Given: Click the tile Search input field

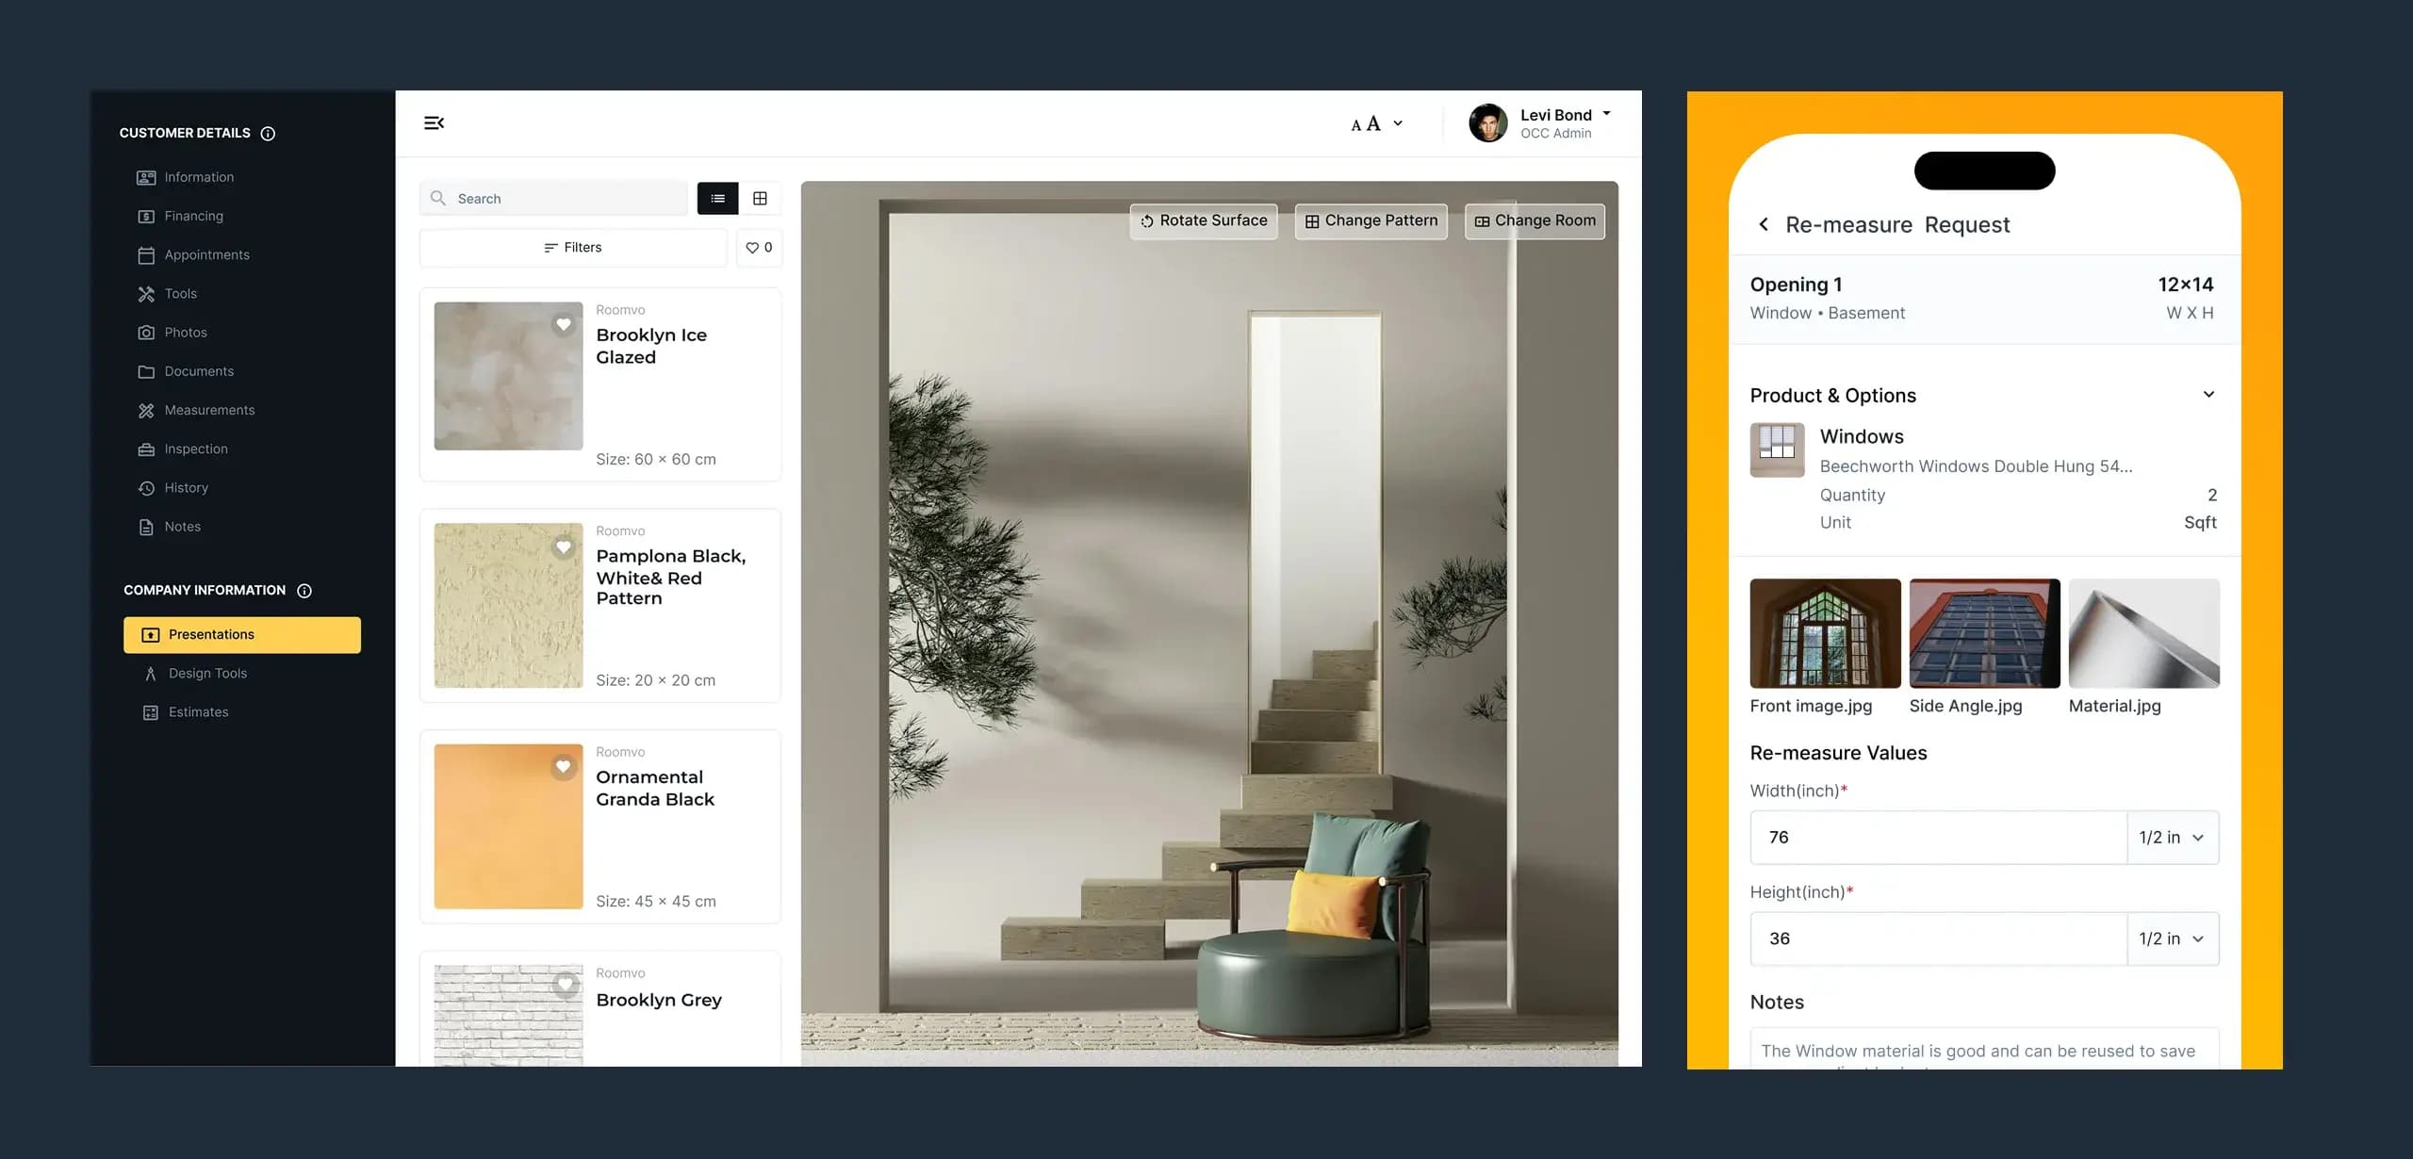Looking at the screenshot, I should (x=554, y=198).
